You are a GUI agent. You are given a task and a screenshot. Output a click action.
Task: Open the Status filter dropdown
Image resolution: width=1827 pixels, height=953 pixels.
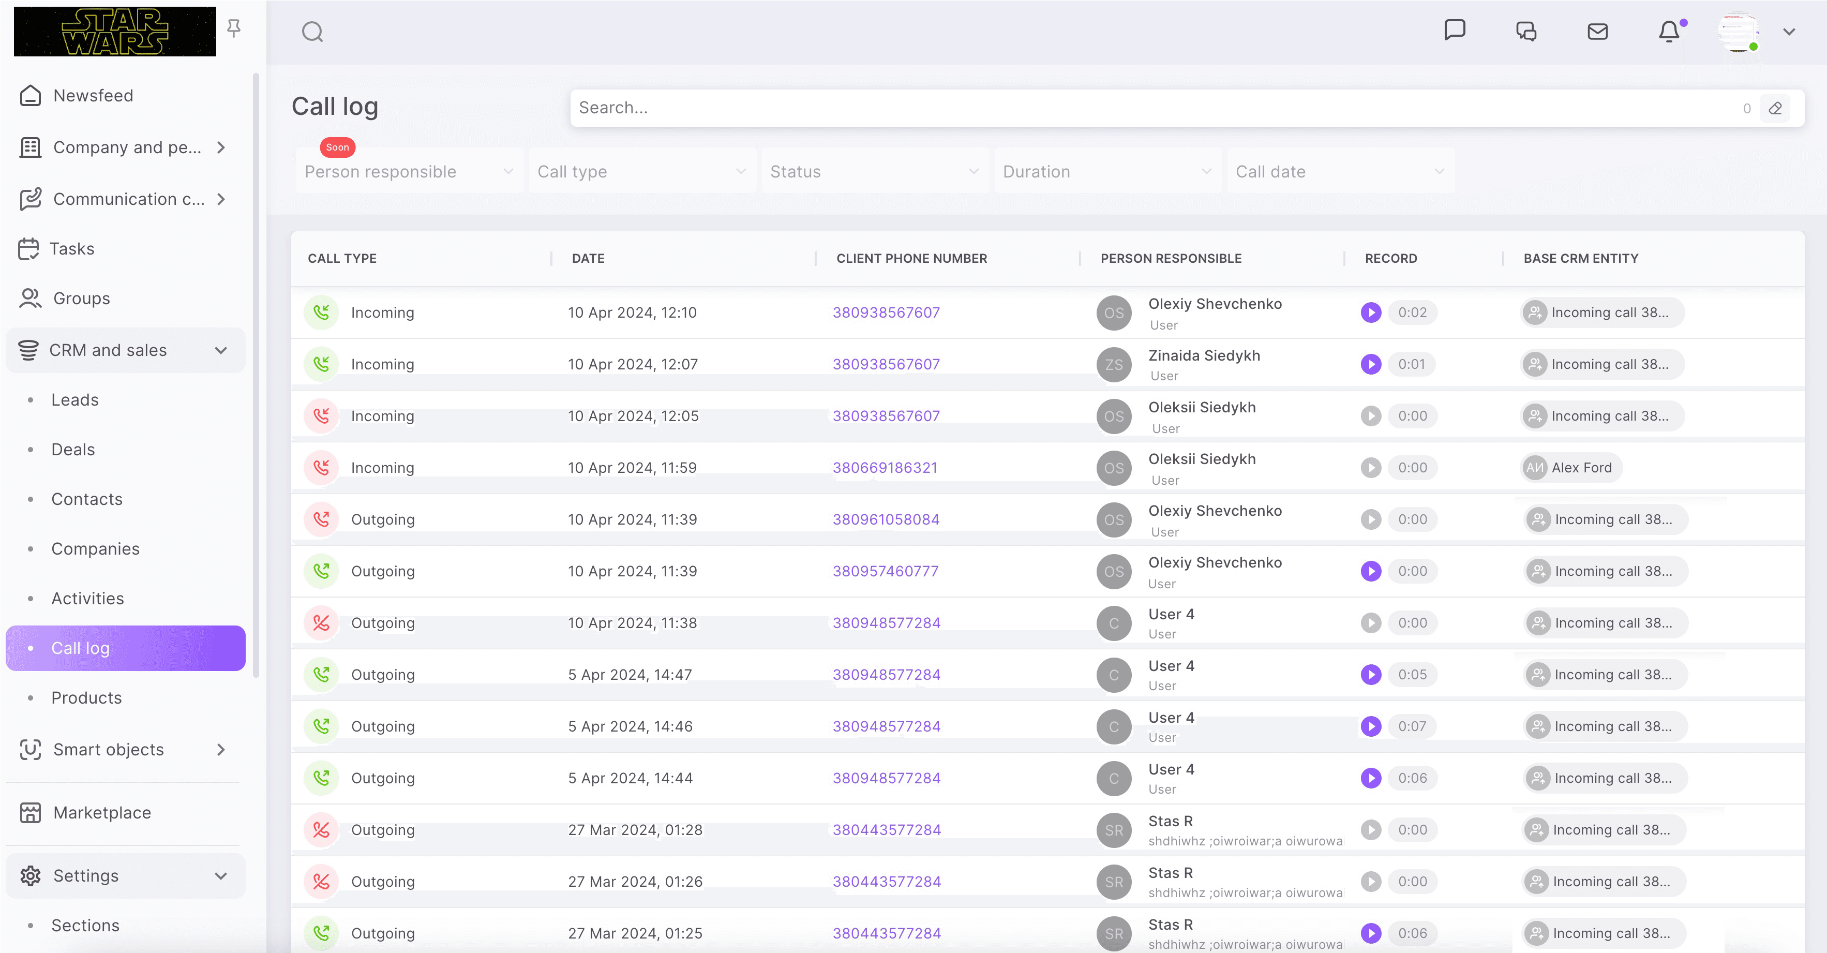(x=874, y=172)
